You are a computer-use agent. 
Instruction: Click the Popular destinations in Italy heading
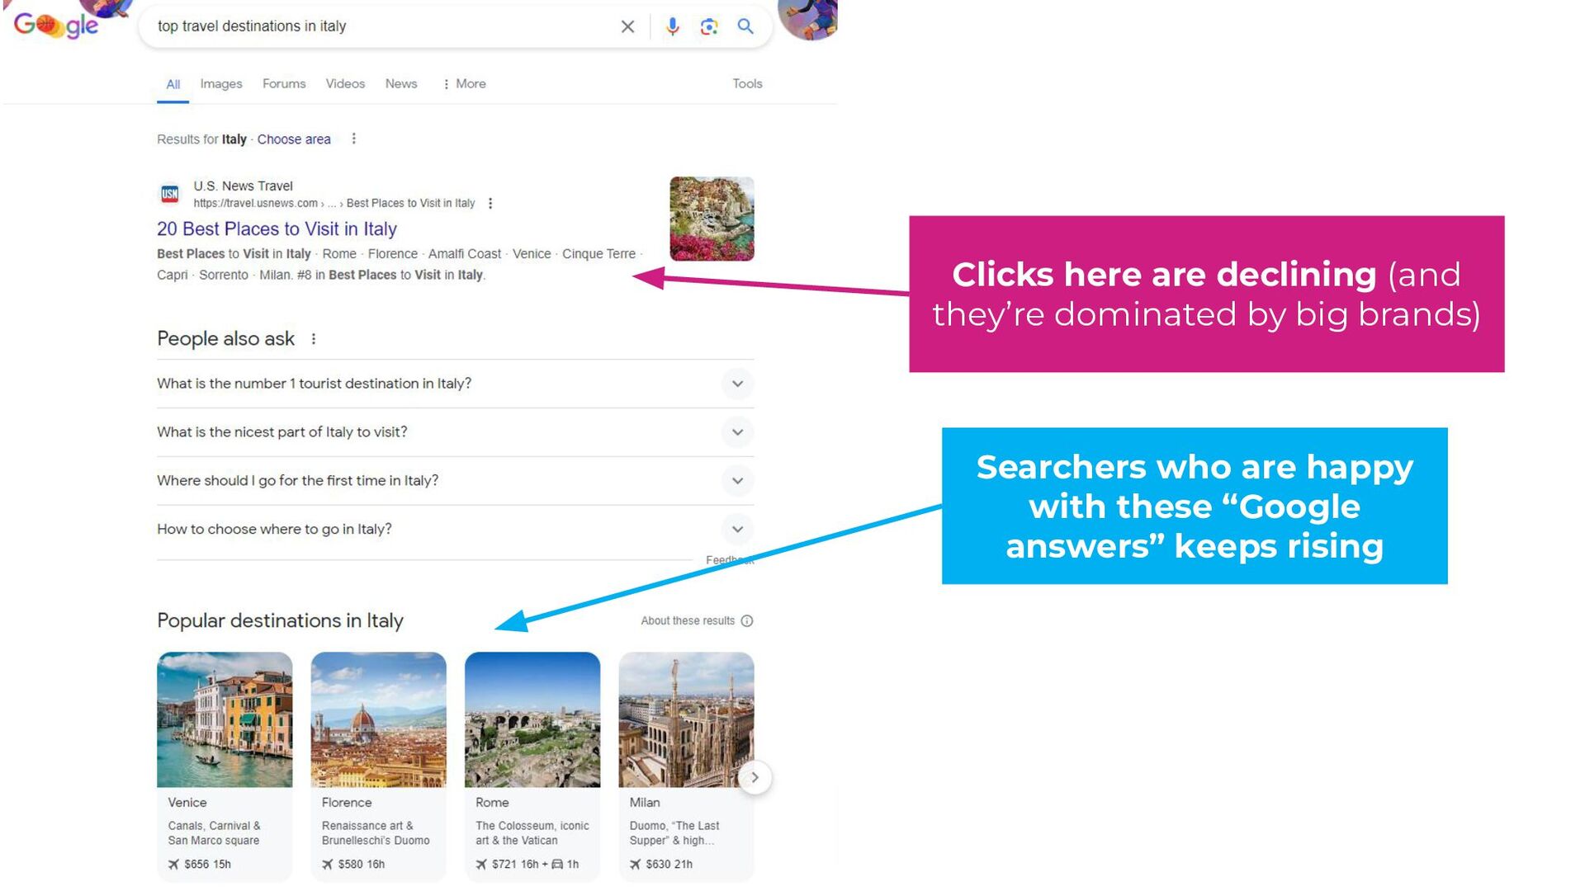point(280,620)
